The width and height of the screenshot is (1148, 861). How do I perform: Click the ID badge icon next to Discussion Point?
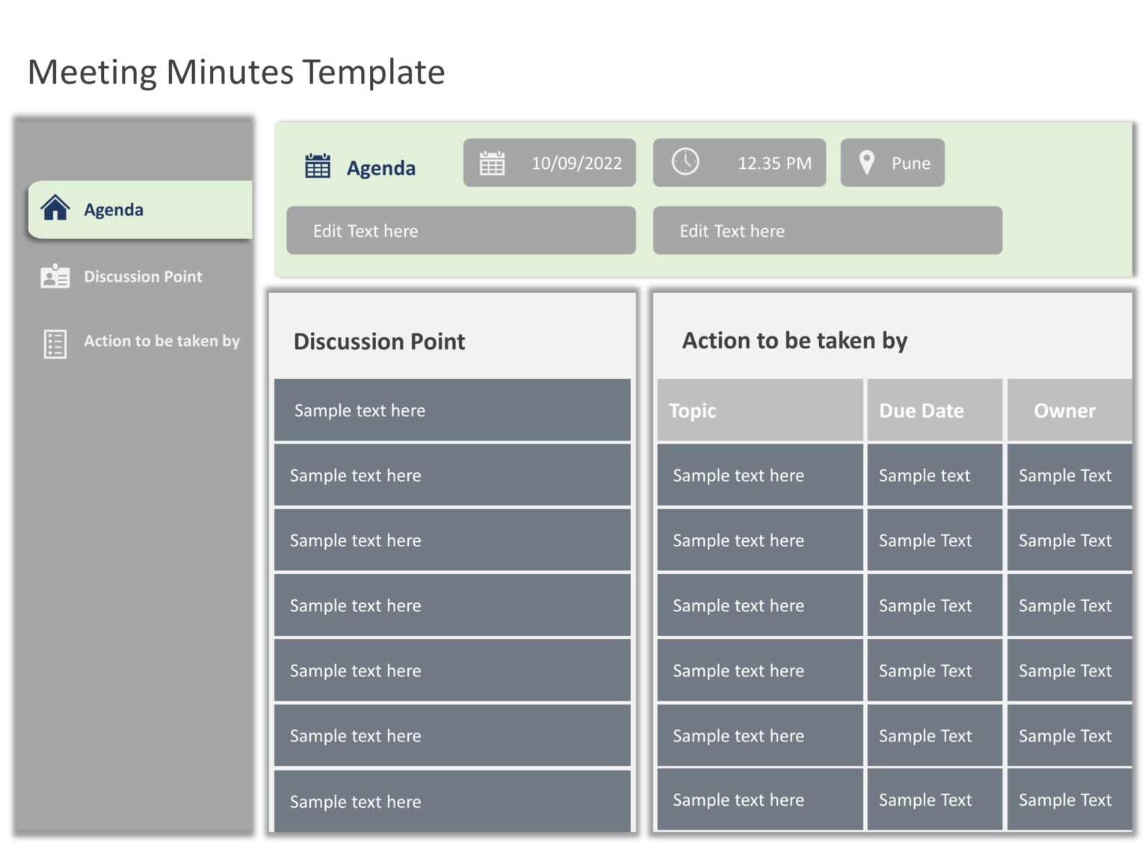coord(53,276)
